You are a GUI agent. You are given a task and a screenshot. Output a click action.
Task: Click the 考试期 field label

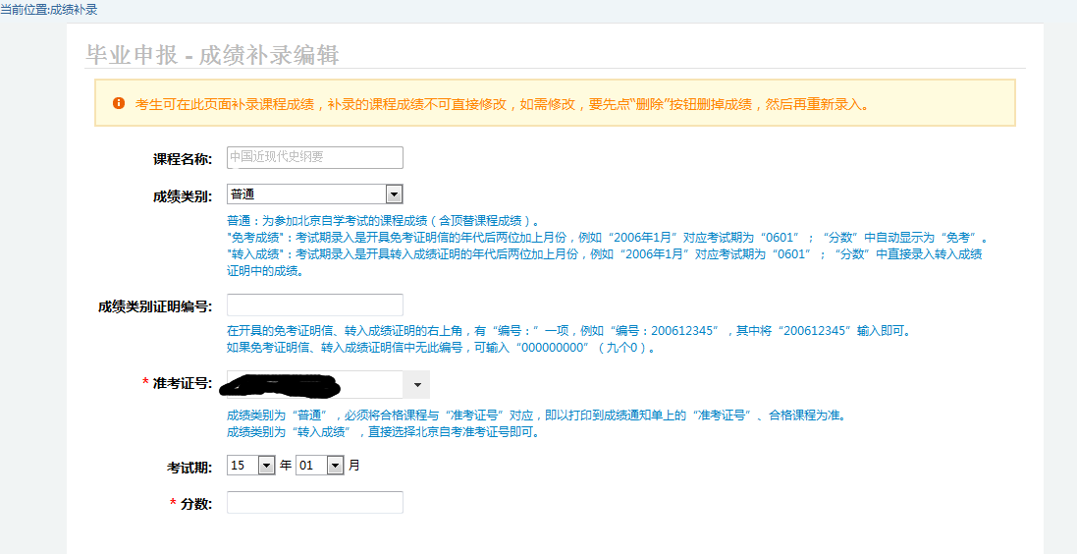coord(188,467)
